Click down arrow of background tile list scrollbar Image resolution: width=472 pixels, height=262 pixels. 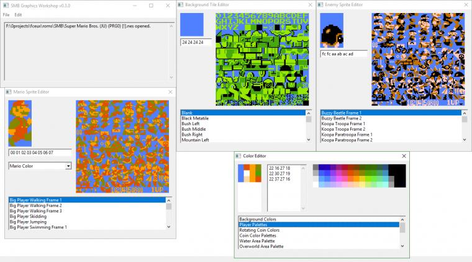click(x=309, y=139)
